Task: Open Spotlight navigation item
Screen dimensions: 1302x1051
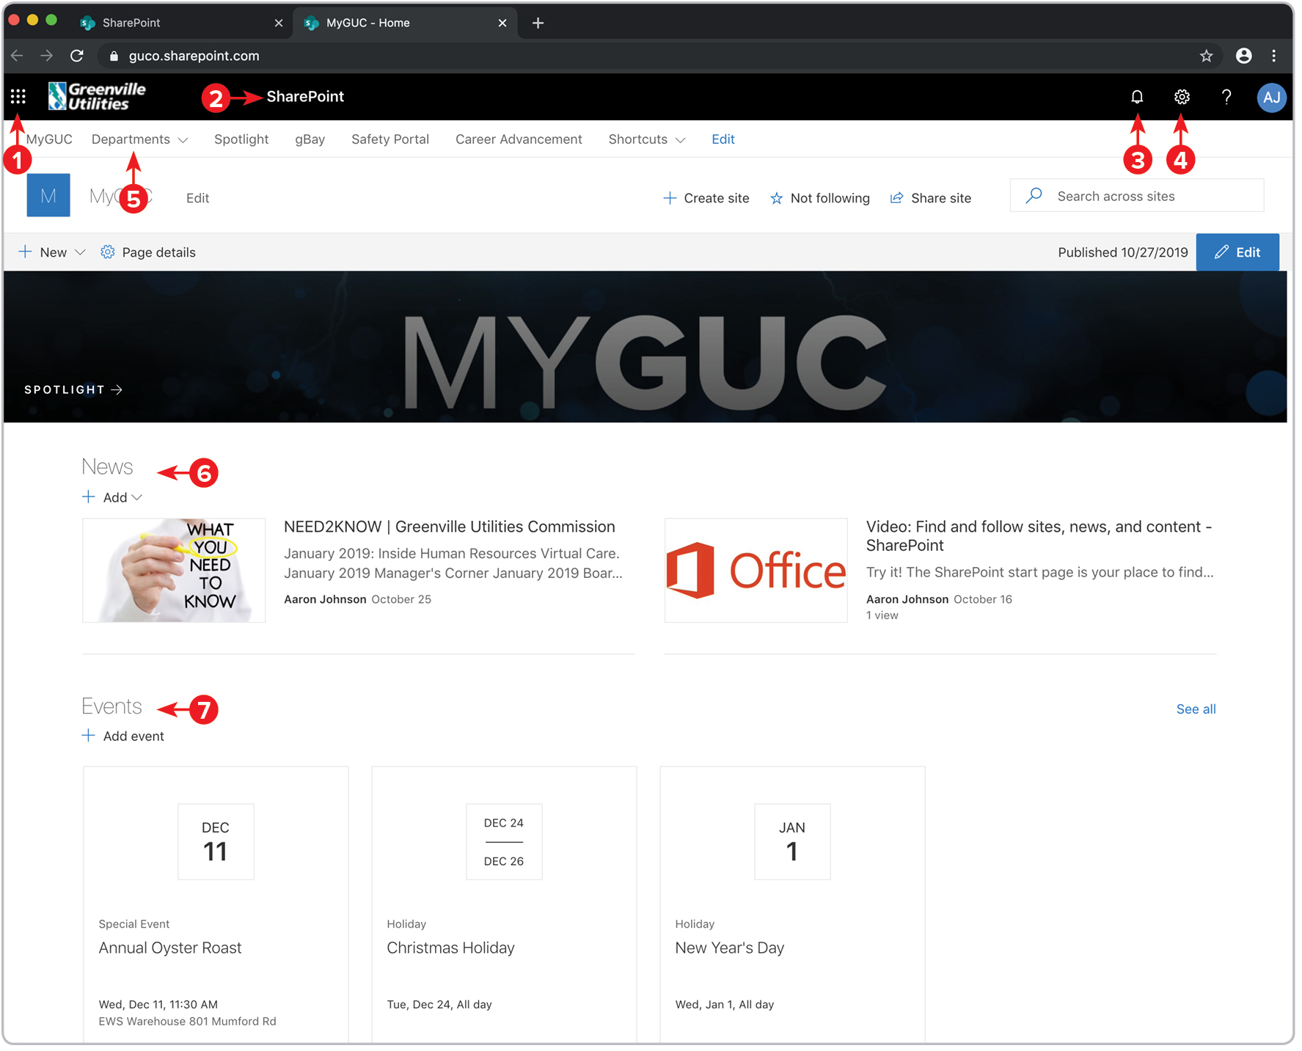Action: [x=241, y=139]
